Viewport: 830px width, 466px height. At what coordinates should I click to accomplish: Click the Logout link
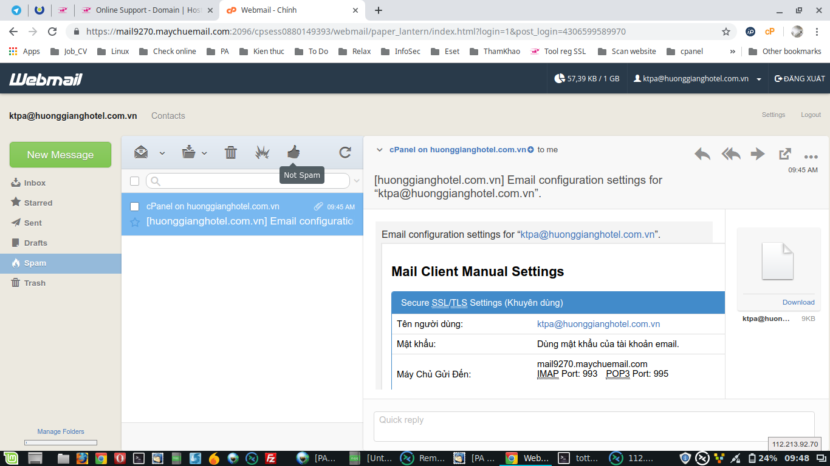pyautogui.click(x=811, y=115)
